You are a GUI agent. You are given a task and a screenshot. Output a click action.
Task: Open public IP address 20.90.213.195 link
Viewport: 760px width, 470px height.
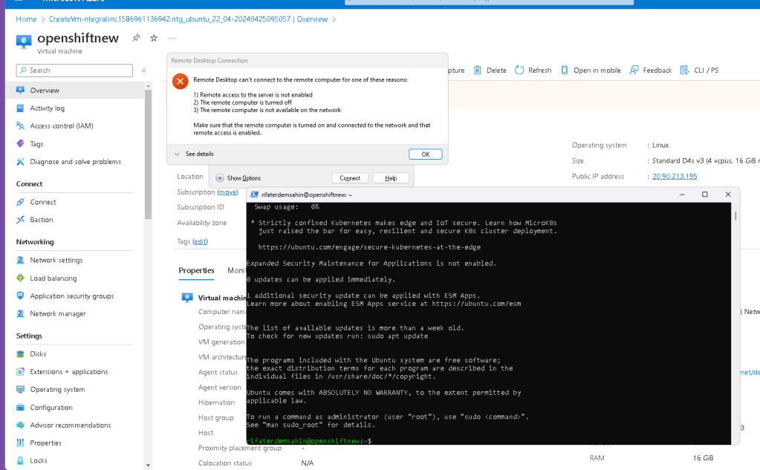[x=675, y=177]
